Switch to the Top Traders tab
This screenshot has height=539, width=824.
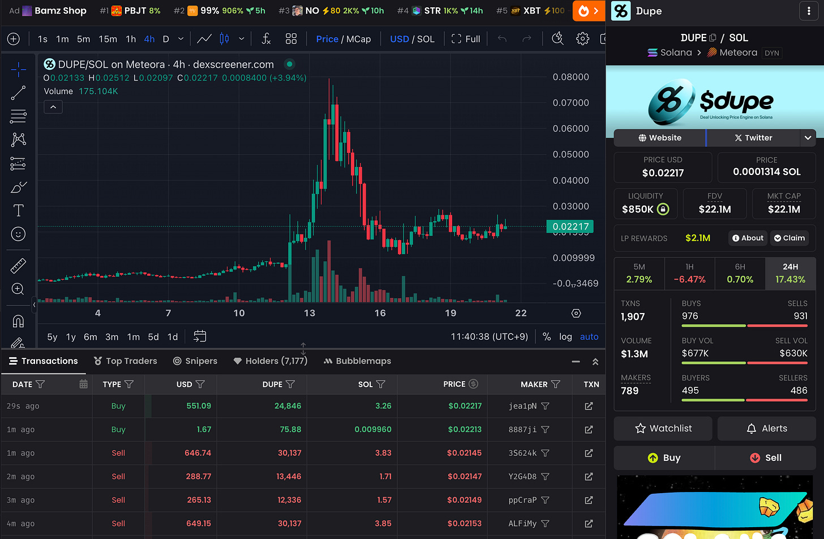pos(126,361)
